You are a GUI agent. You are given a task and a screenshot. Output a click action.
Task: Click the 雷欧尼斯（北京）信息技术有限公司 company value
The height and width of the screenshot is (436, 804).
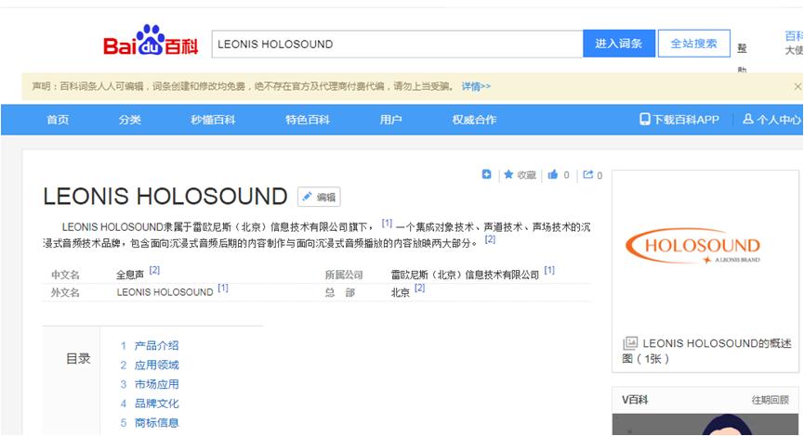tap(465, 275)
